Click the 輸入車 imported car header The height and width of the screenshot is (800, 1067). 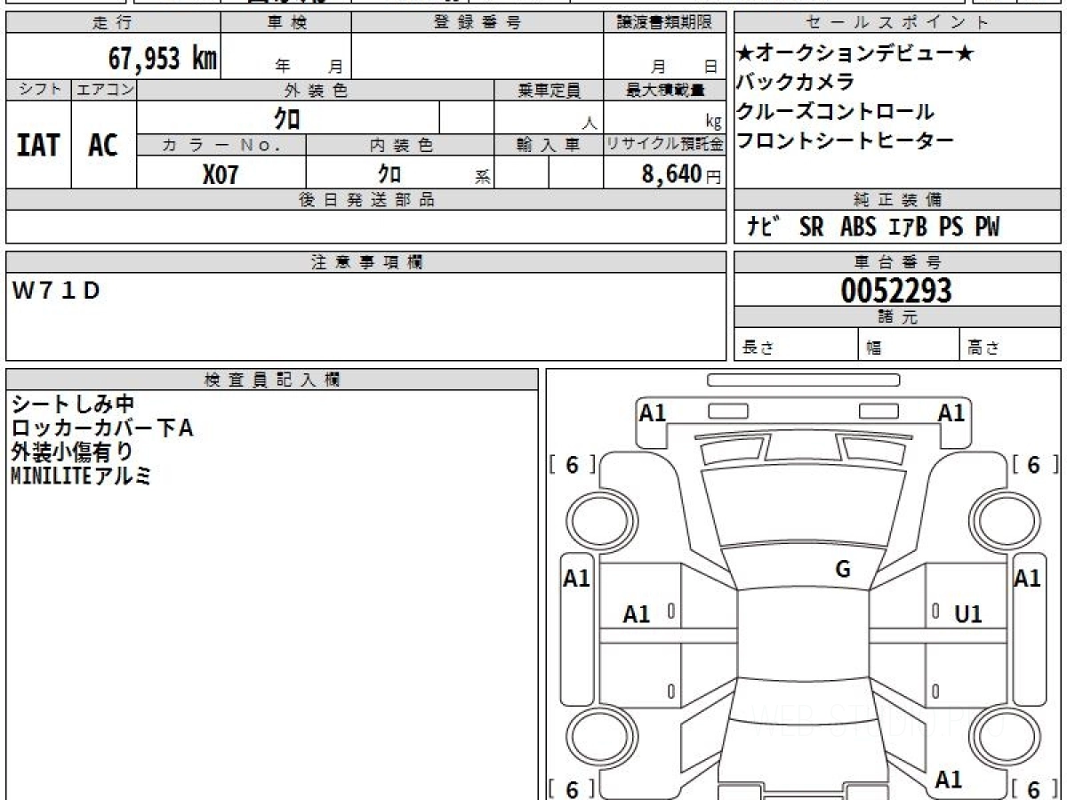[549, 145]
